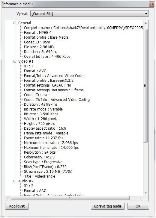This screenshot has height=218, width=156.
Task: Select 'Frame rate : 14.237 fps' row
Action: [43, 138]
